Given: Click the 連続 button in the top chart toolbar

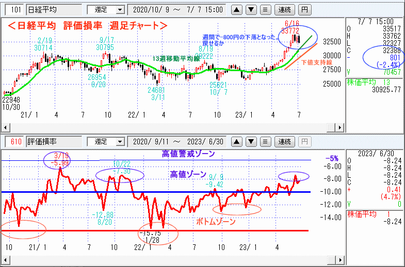Looking at the screenshot, I should 285,10.
